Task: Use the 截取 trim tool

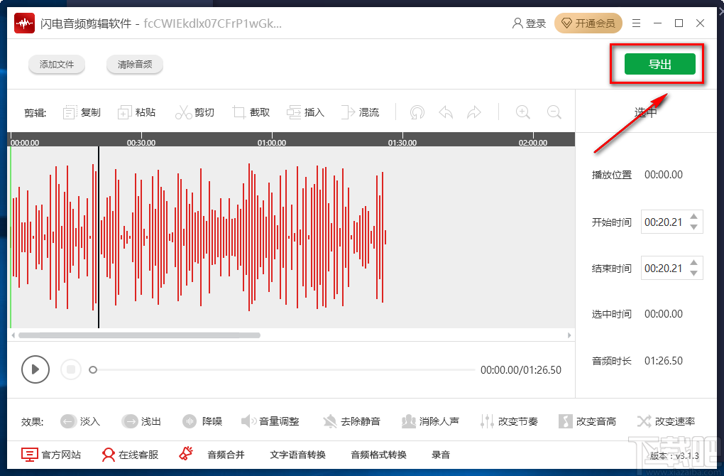Action: 251,112
